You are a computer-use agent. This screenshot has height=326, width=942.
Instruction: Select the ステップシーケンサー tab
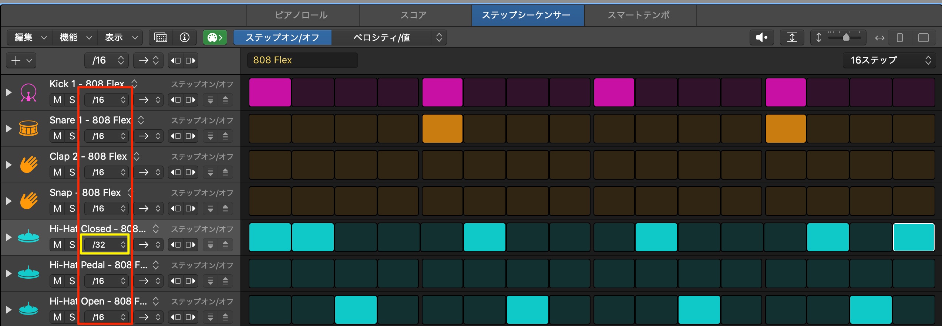point(528,15)
